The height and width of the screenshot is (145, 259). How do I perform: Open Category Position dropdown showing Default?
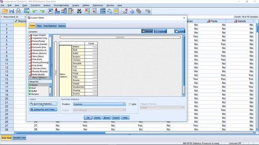coord(162,108)
